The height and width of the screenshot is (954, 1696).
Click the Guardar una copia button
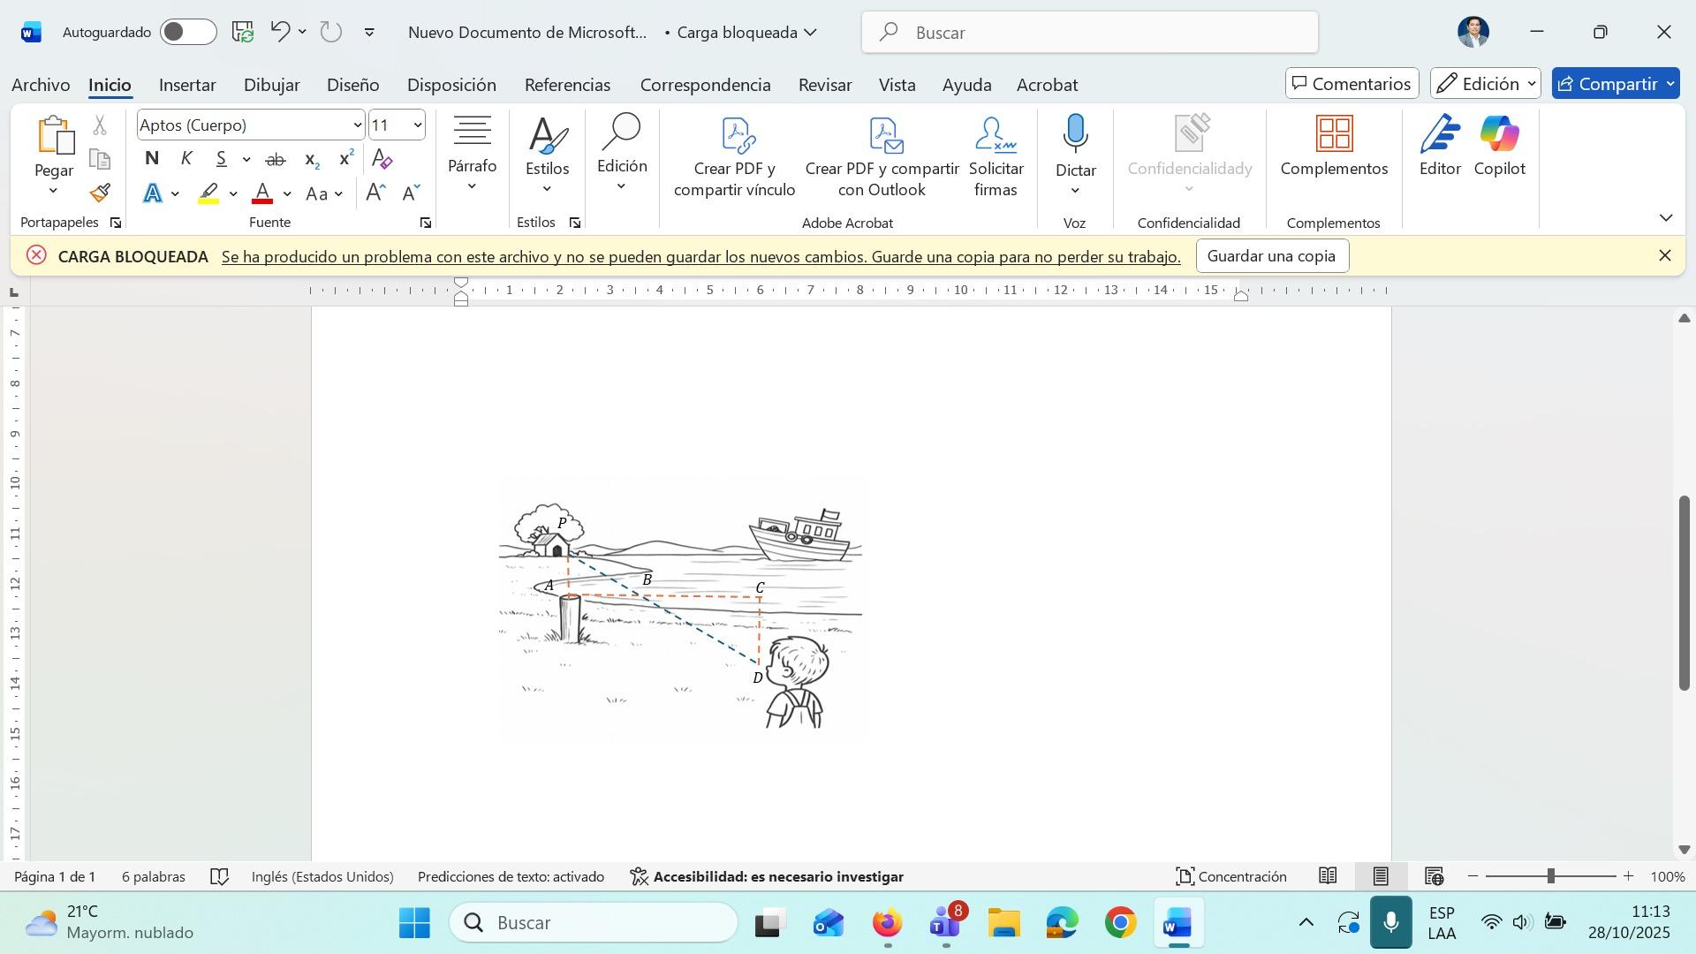[x=1271, y=256]
